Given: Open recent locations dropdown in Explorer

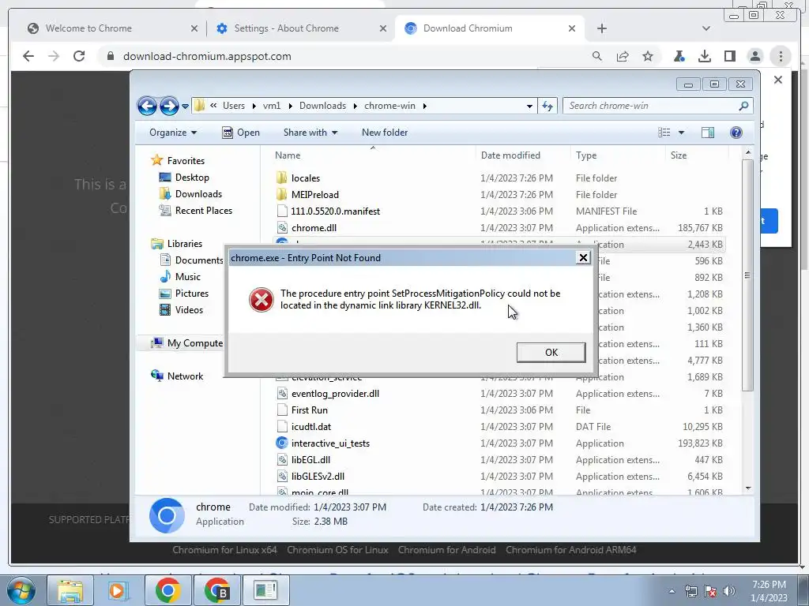Looking at the screenshot, I should pos(185,107).
